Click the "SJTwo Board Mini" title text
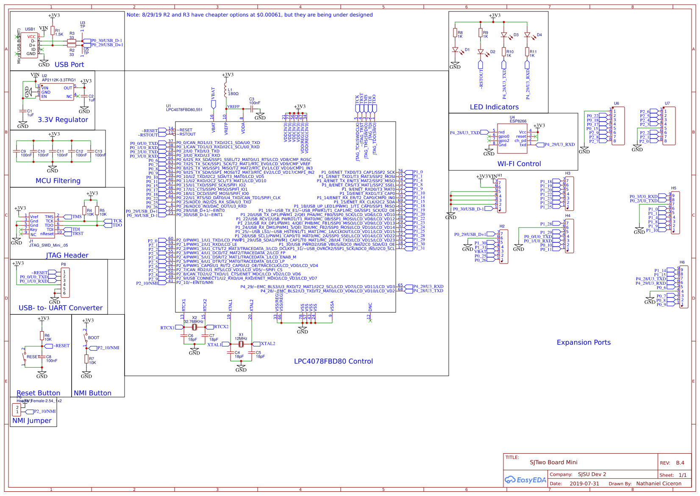 tap(554, 462)
